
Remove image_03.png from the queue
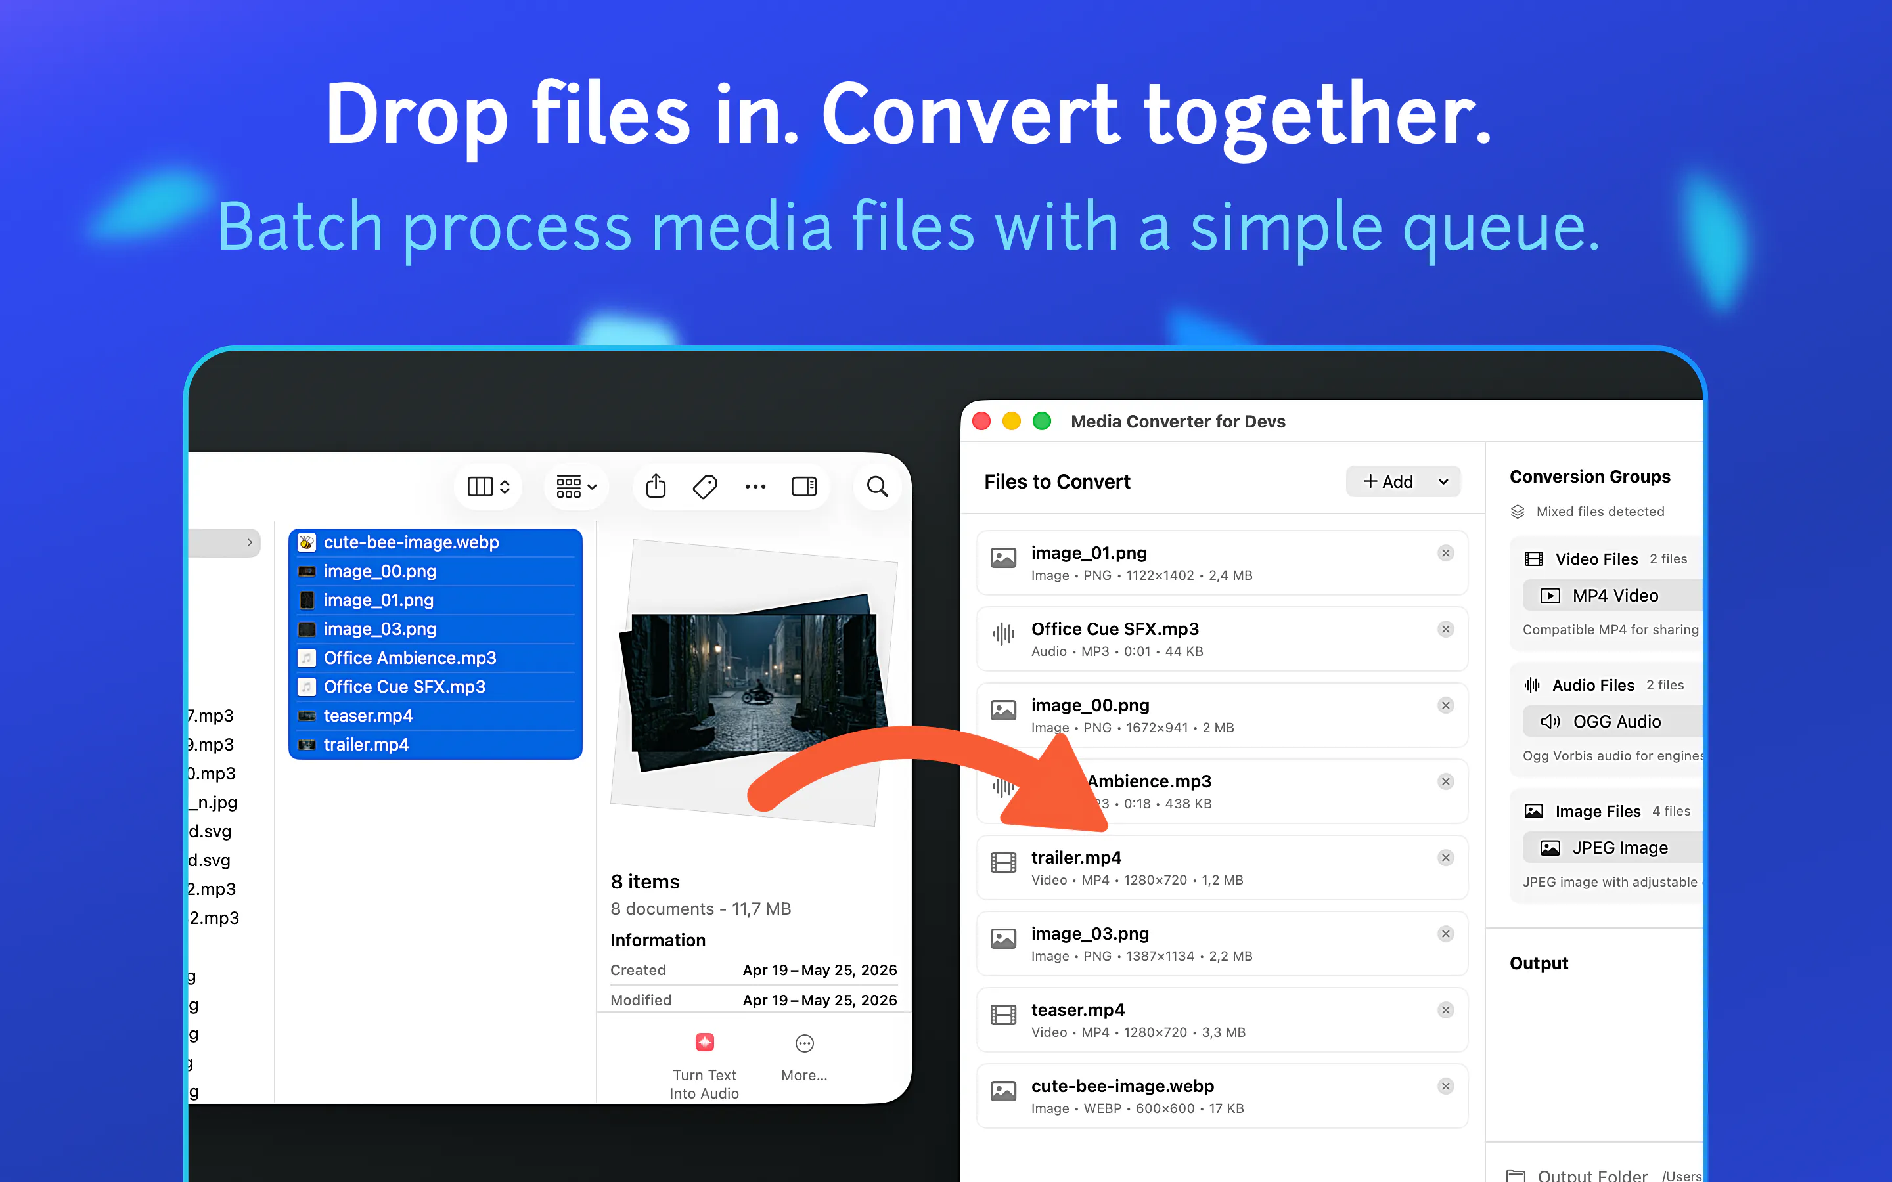pyautogui.click(x=1445, y=934)
